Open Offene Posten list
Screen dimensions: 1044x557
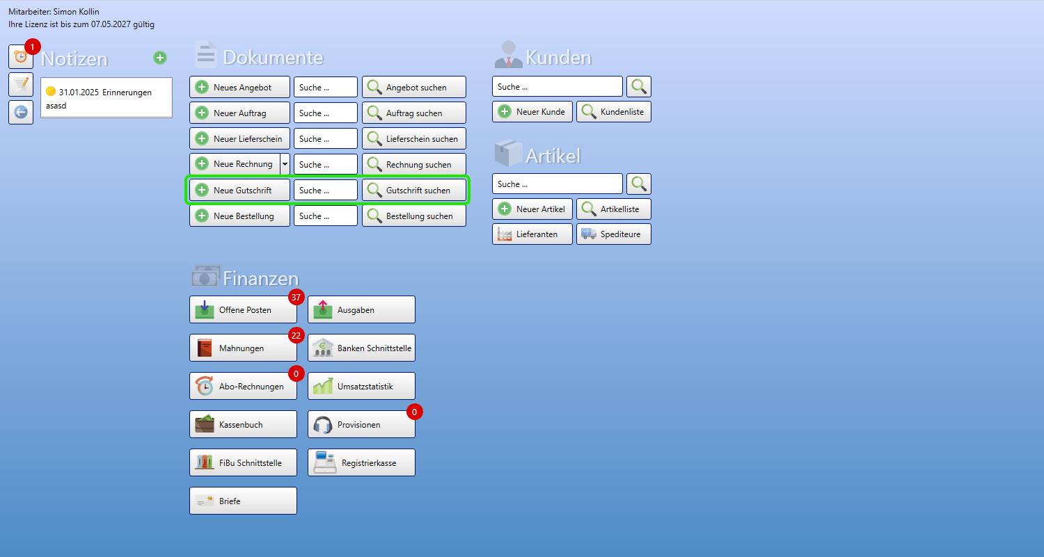(243, 309)
